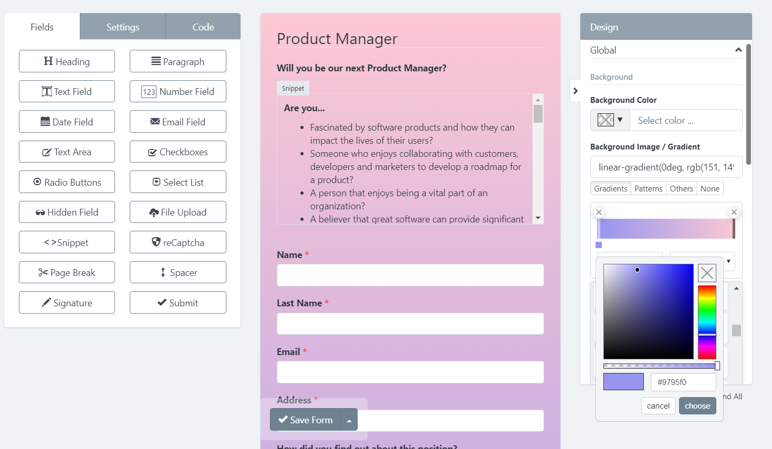Add a Heading field
The image size is (772, 449).
(x=67, y=61)
